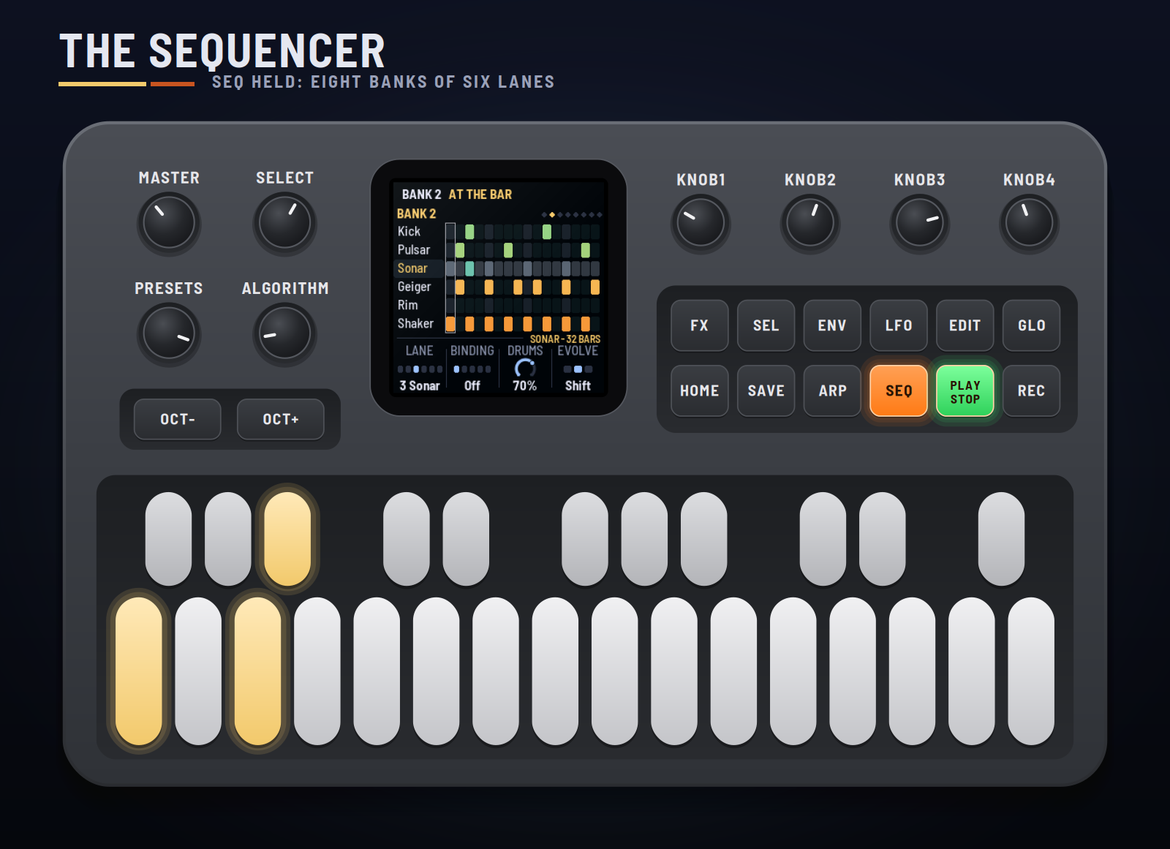Click the SONAR - 32 BARS readout
This screenshot has height=849, width=1170.
tap(565, 339)
